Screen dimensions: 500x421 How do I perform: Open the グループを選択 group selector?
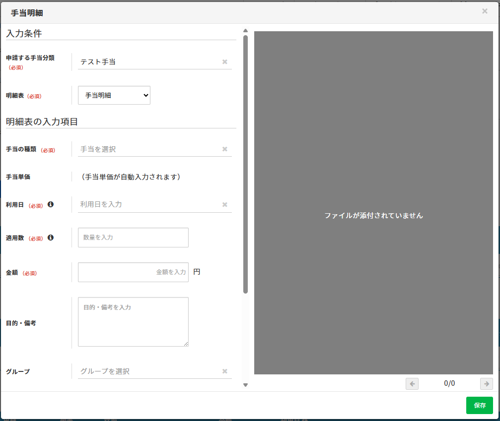pyautogui.click(x=149, y=371)
